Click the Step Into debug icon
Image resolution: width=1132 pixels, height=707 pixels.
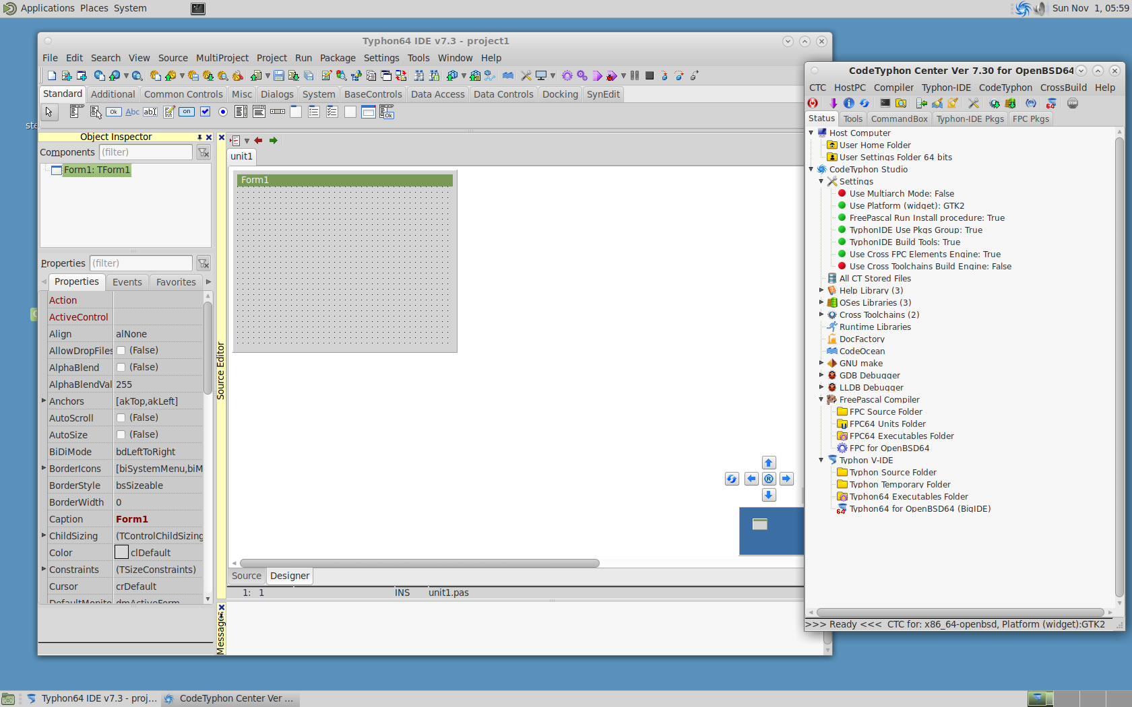click(664, 75)
